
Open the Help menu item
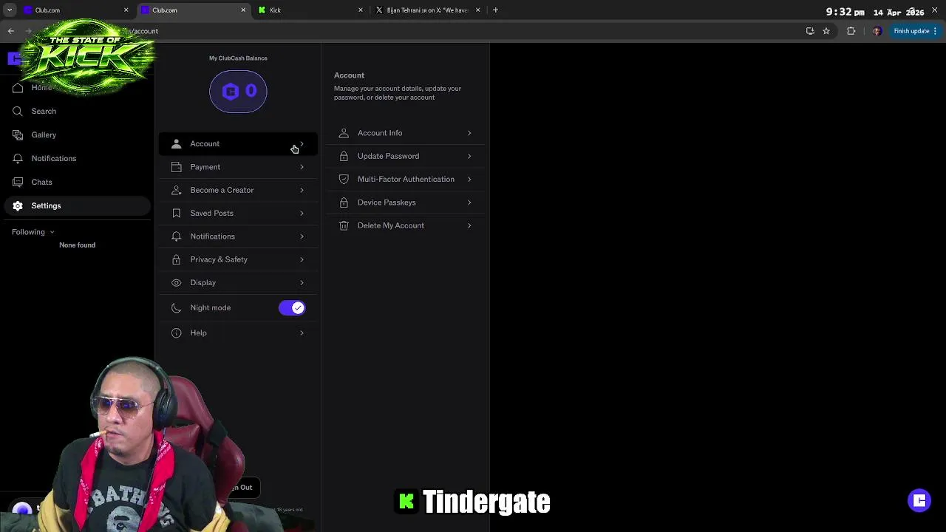(x=238, y=332)
